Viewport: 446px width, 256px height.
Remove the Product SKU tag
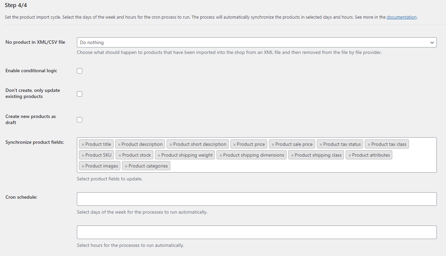click(x=83, y=155)
